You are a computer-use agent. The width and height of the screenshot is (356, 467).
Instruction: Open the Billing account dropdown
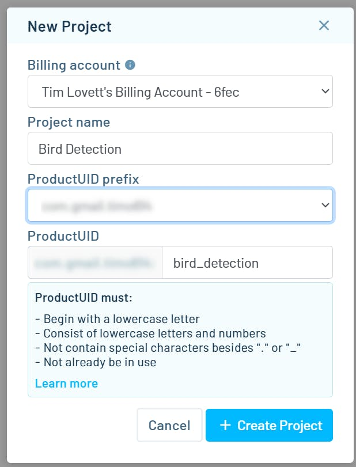click(180, 91)
